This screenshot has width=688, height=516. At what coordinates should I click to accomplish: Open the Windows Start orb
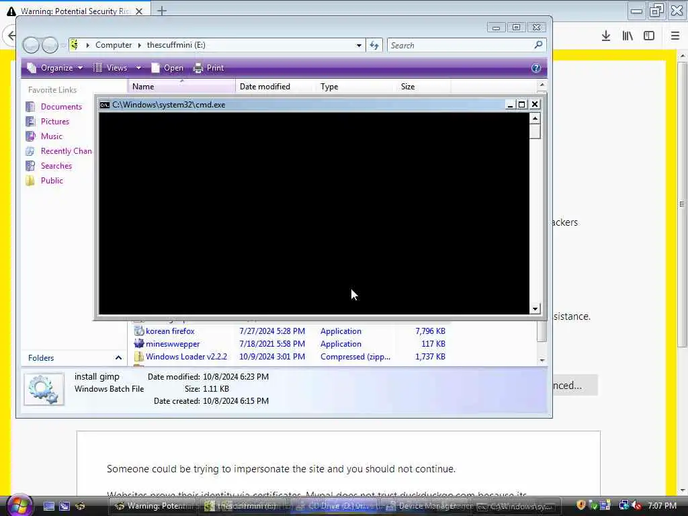point(18,505)
